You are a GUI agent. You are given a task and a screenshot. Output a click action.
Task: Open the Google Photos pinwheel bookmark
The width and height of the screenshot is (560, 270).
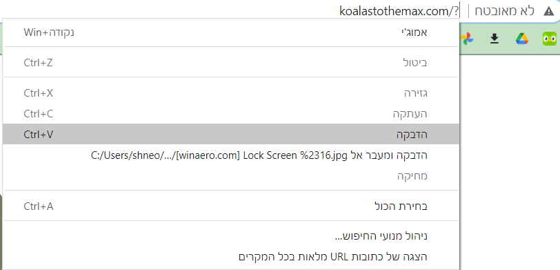(467, 38)
